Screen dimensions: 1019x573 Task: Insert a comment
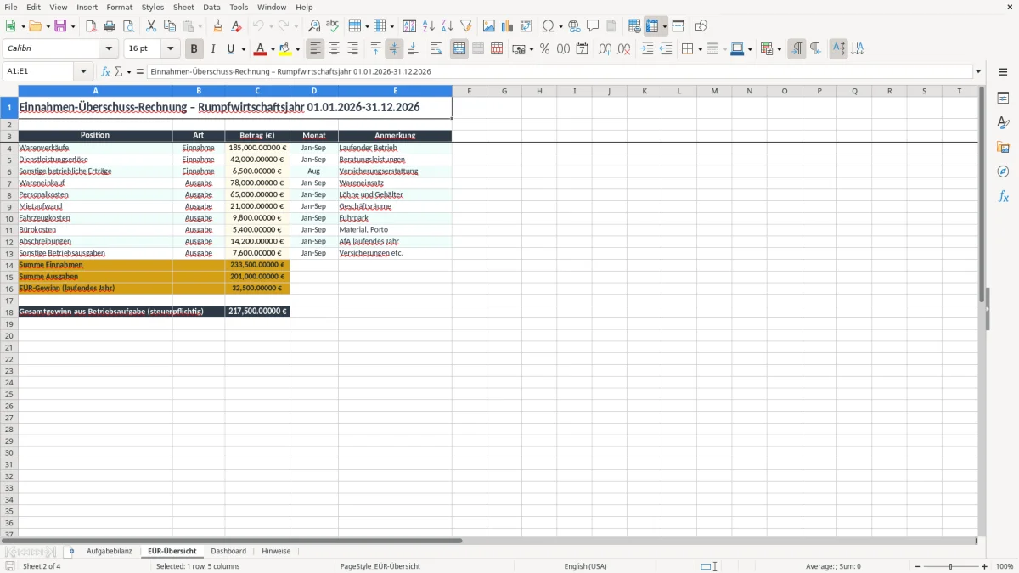(593, 26)
